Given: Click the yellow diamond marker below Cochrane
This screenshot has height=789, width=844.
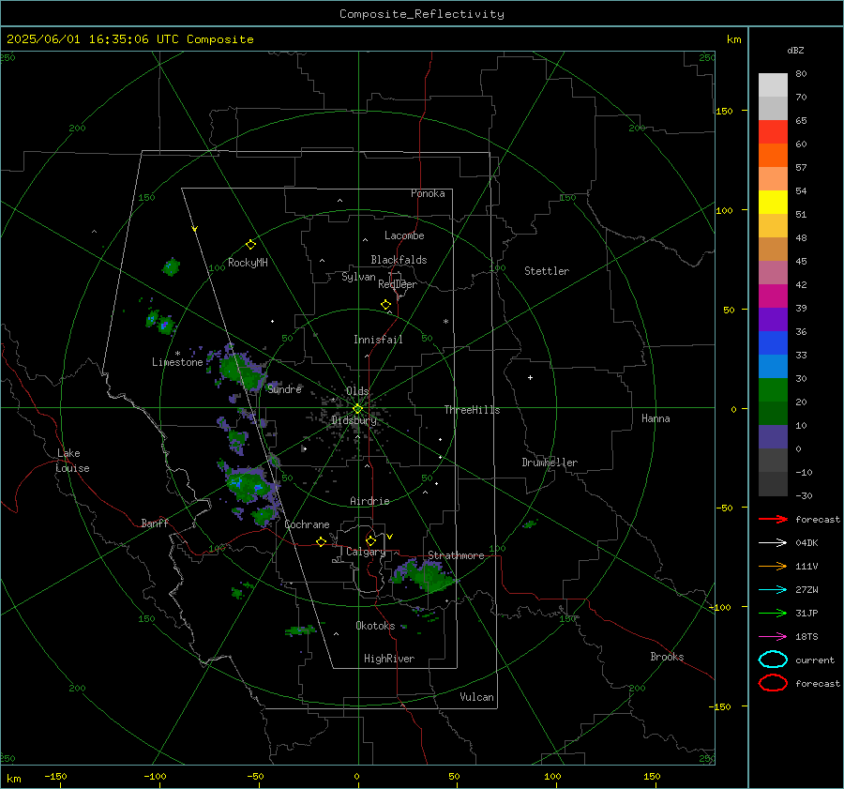Looking at the screenshot, I should (x=321, y=541).
